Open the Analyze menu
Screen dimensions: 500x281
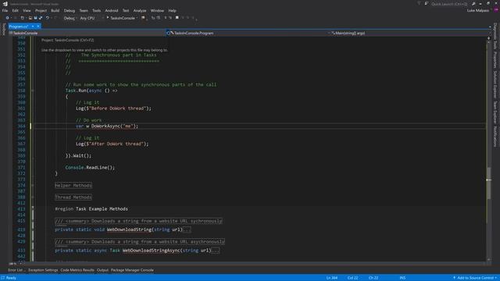pos(140,10)
